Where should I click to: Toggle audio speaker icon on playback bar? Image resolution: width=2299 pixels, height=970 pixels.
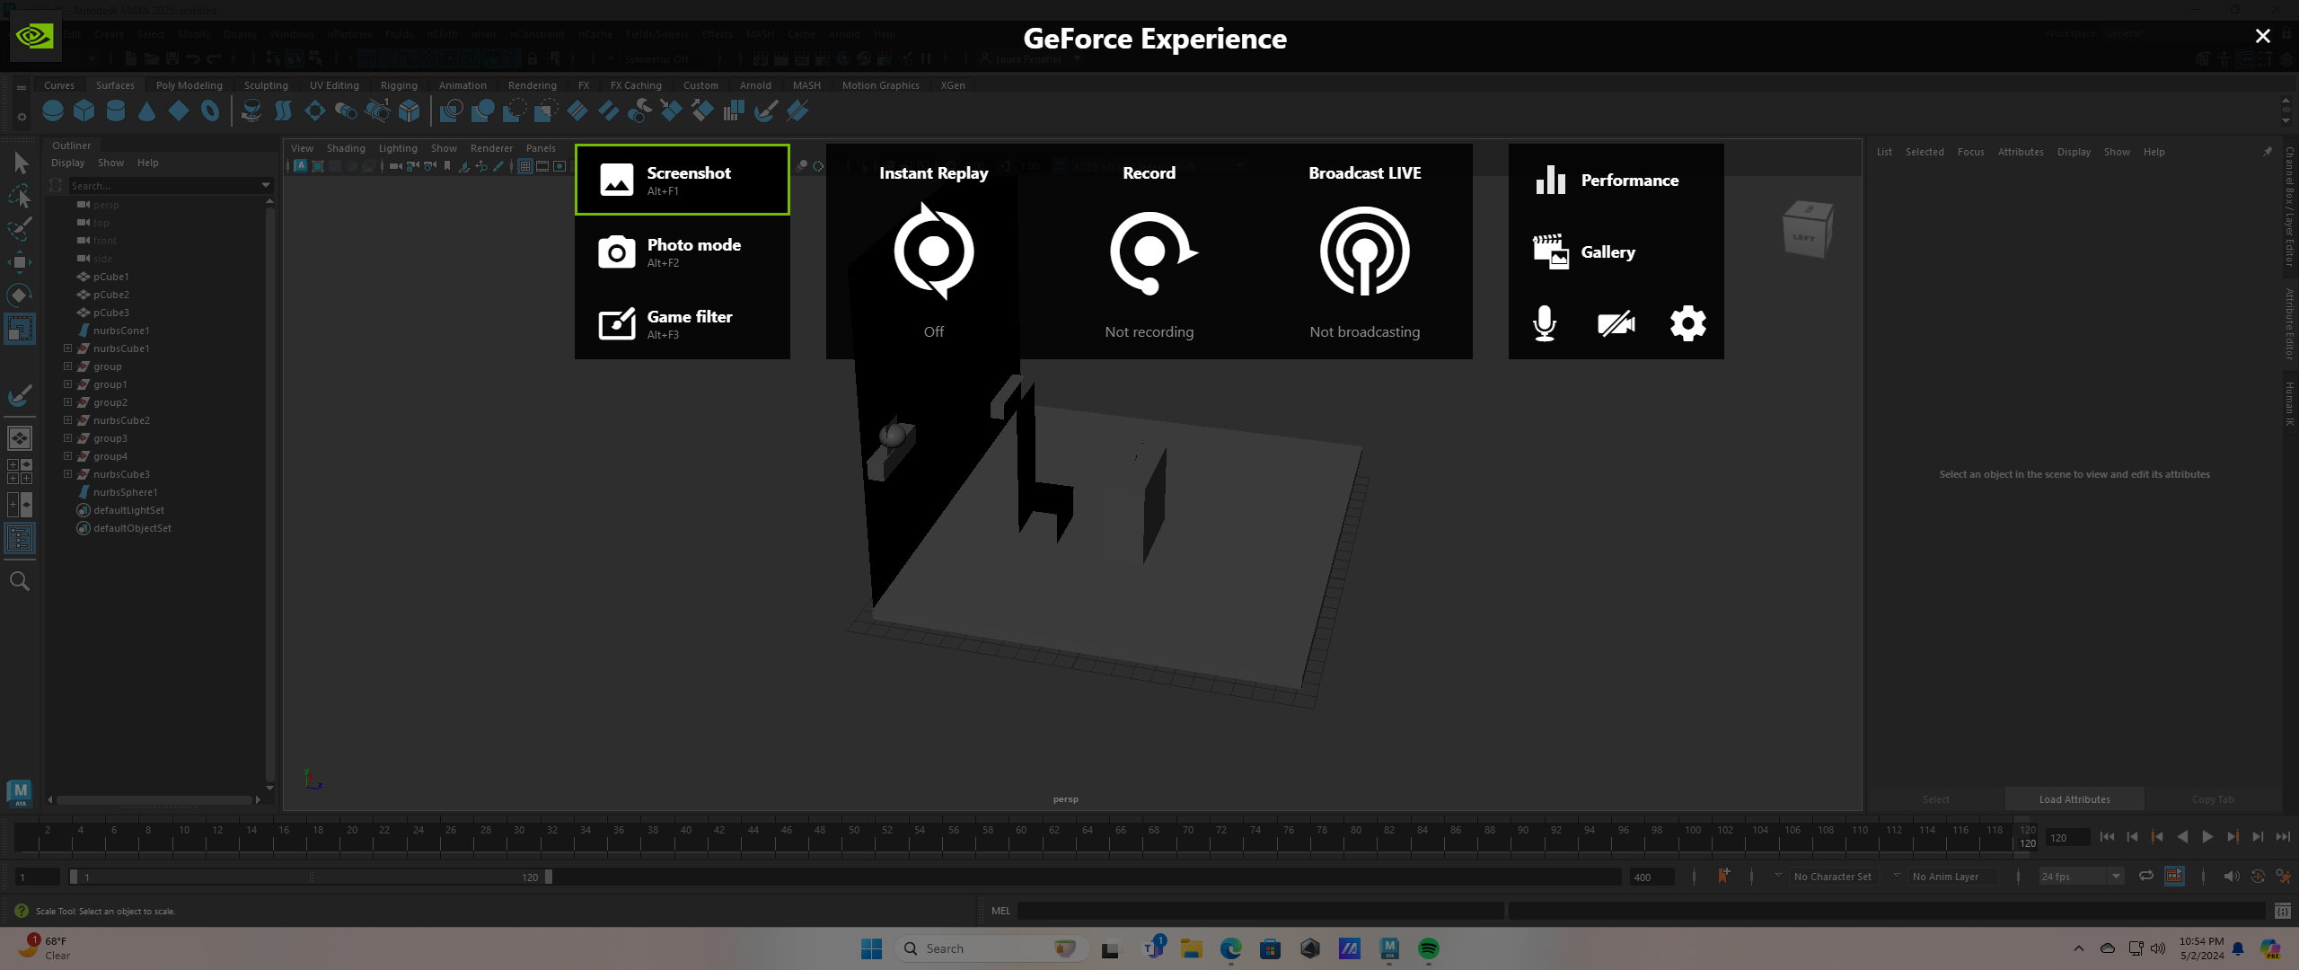coord(2231,877)
